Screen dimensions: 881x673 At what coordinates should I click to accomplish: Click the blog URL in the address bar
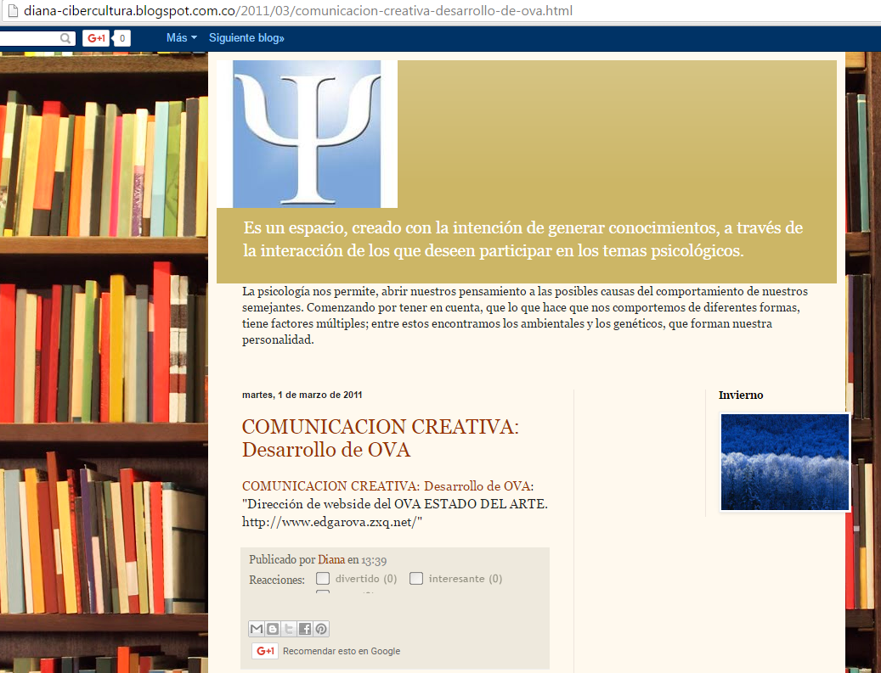coord(298,11)
